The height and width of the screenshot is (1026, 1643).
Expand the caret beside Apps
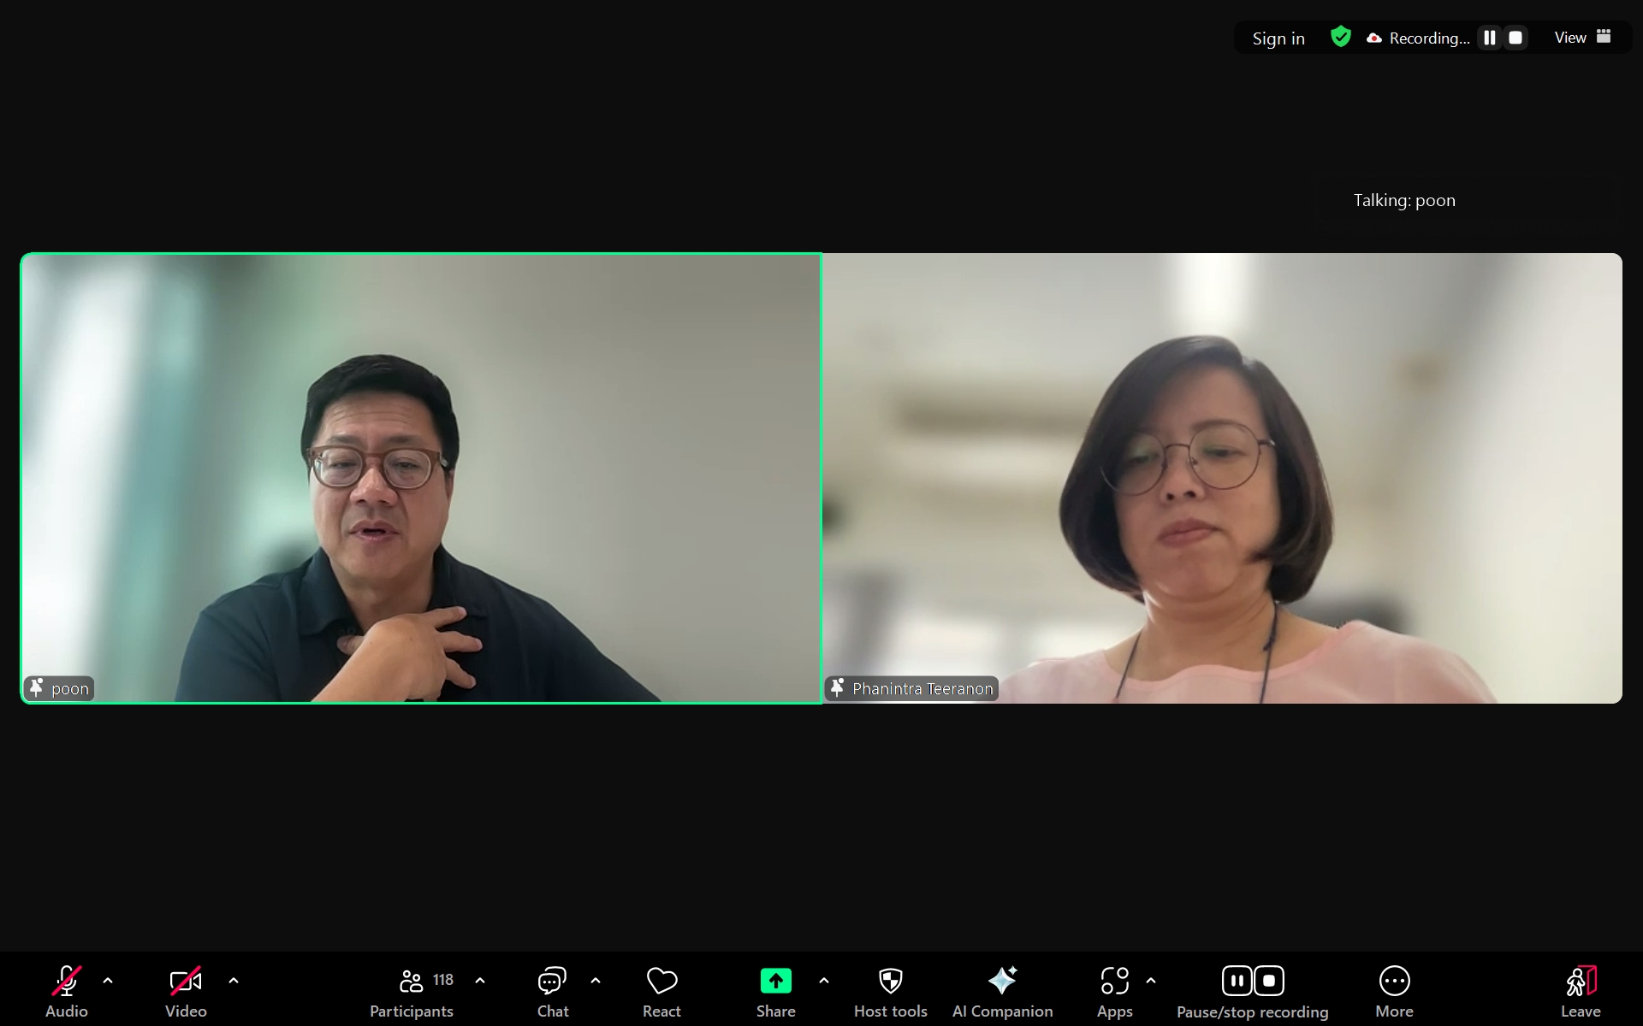click(x=1151, y=981)
